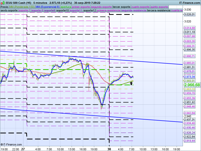
Task: Click the soporte10 legend label
Action: (x=63, y=11)
